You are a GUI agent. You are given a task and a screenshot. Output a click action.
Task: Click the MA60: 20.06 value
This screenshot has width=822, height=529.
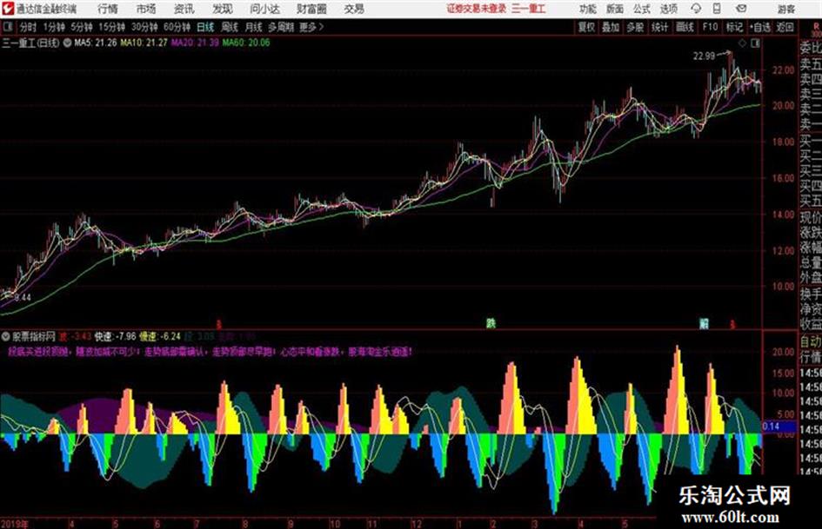point(246,43)
